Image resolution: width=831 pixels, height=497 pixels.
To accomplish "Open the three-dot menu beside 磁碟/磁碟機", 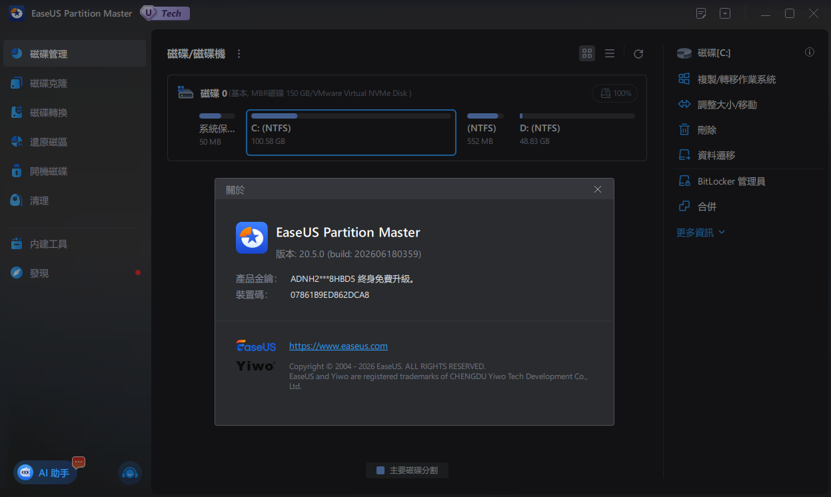I will [x=239, y=54].
